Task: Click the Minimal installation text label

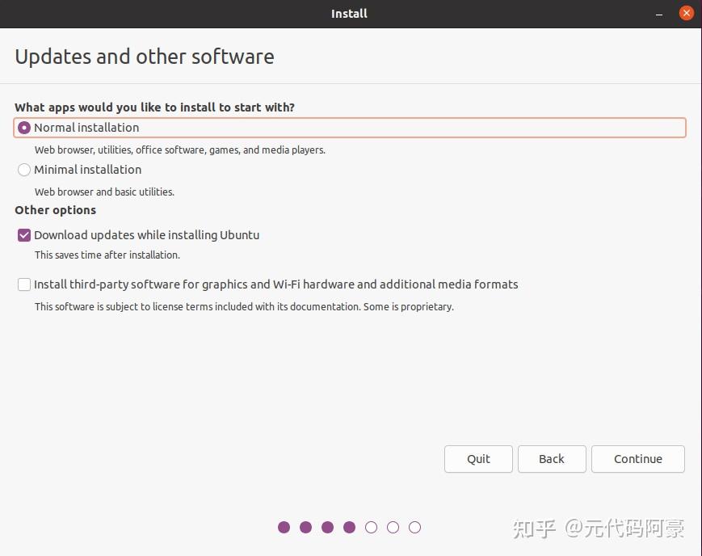Action: pyautogui.click(x=87, y=170)
